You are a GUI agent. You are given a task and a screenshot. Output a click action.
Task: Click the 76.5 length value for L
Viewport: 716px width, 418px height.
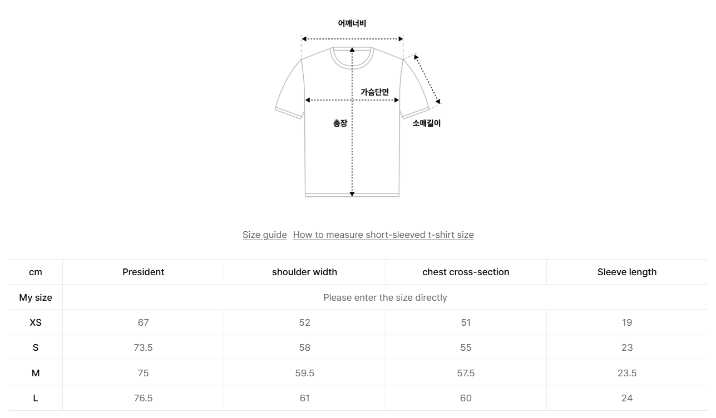coord(143,398)
